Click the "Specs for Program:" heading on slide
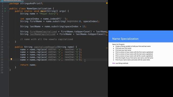 click(118, 44)
